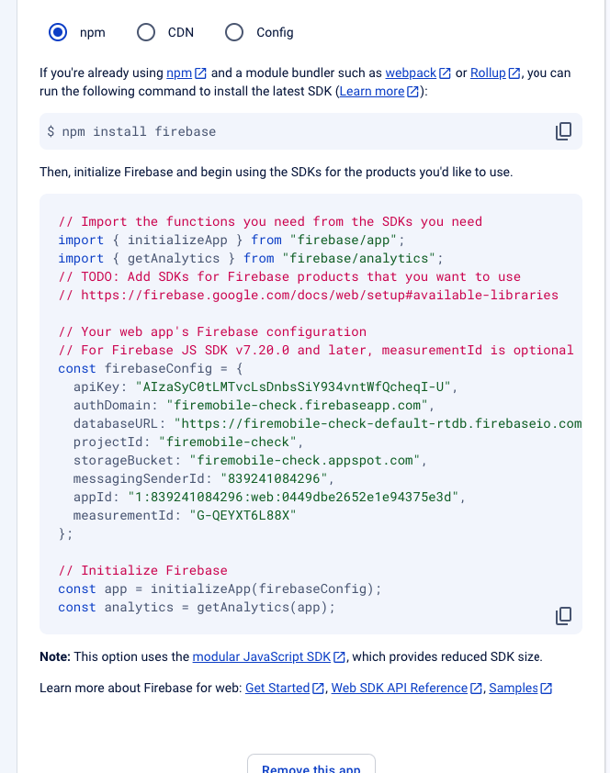The height and width of the screenshot is (773, 610).
Task: Click external-link icon after Learn more
Action: tap(412, 91)
